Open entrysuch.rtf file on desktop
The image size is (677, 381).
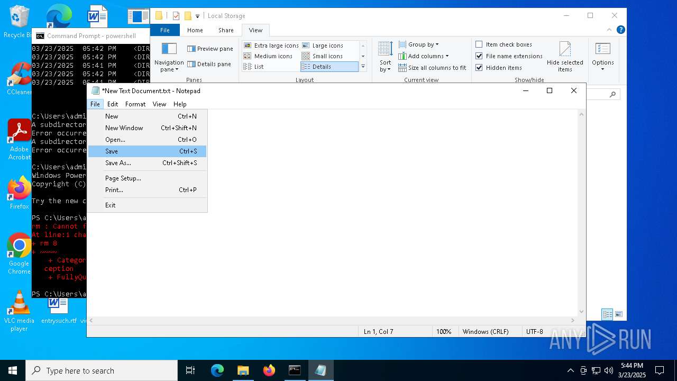(x=59, y=311)
